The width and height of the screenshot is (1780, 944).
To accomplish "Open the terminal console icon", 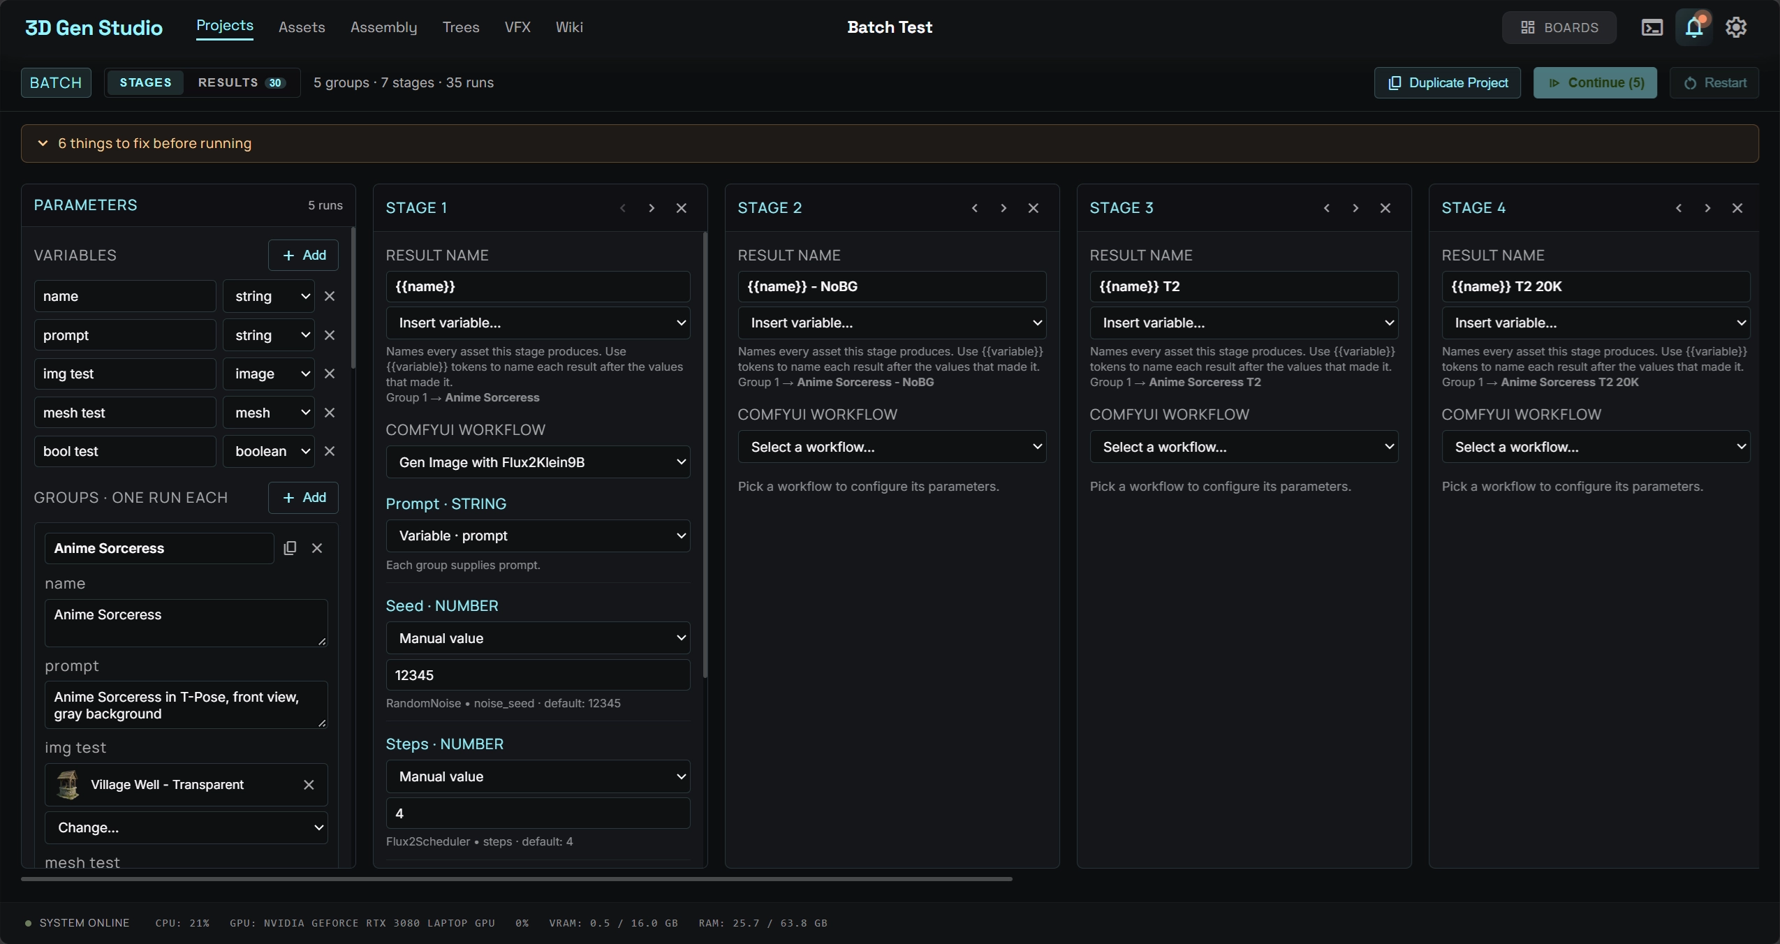I will [1652, 27].
